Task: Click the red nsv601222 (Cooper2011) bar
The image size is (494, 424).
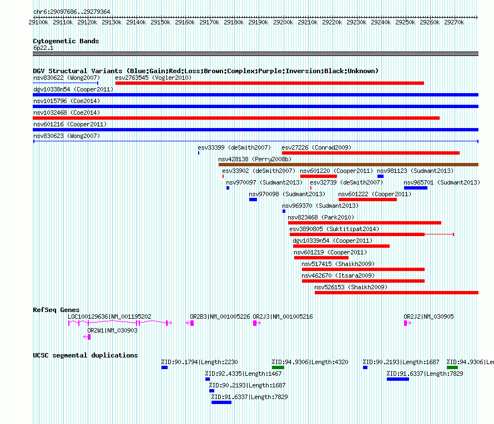Action: pyautogui.click(x=367, y=200)
